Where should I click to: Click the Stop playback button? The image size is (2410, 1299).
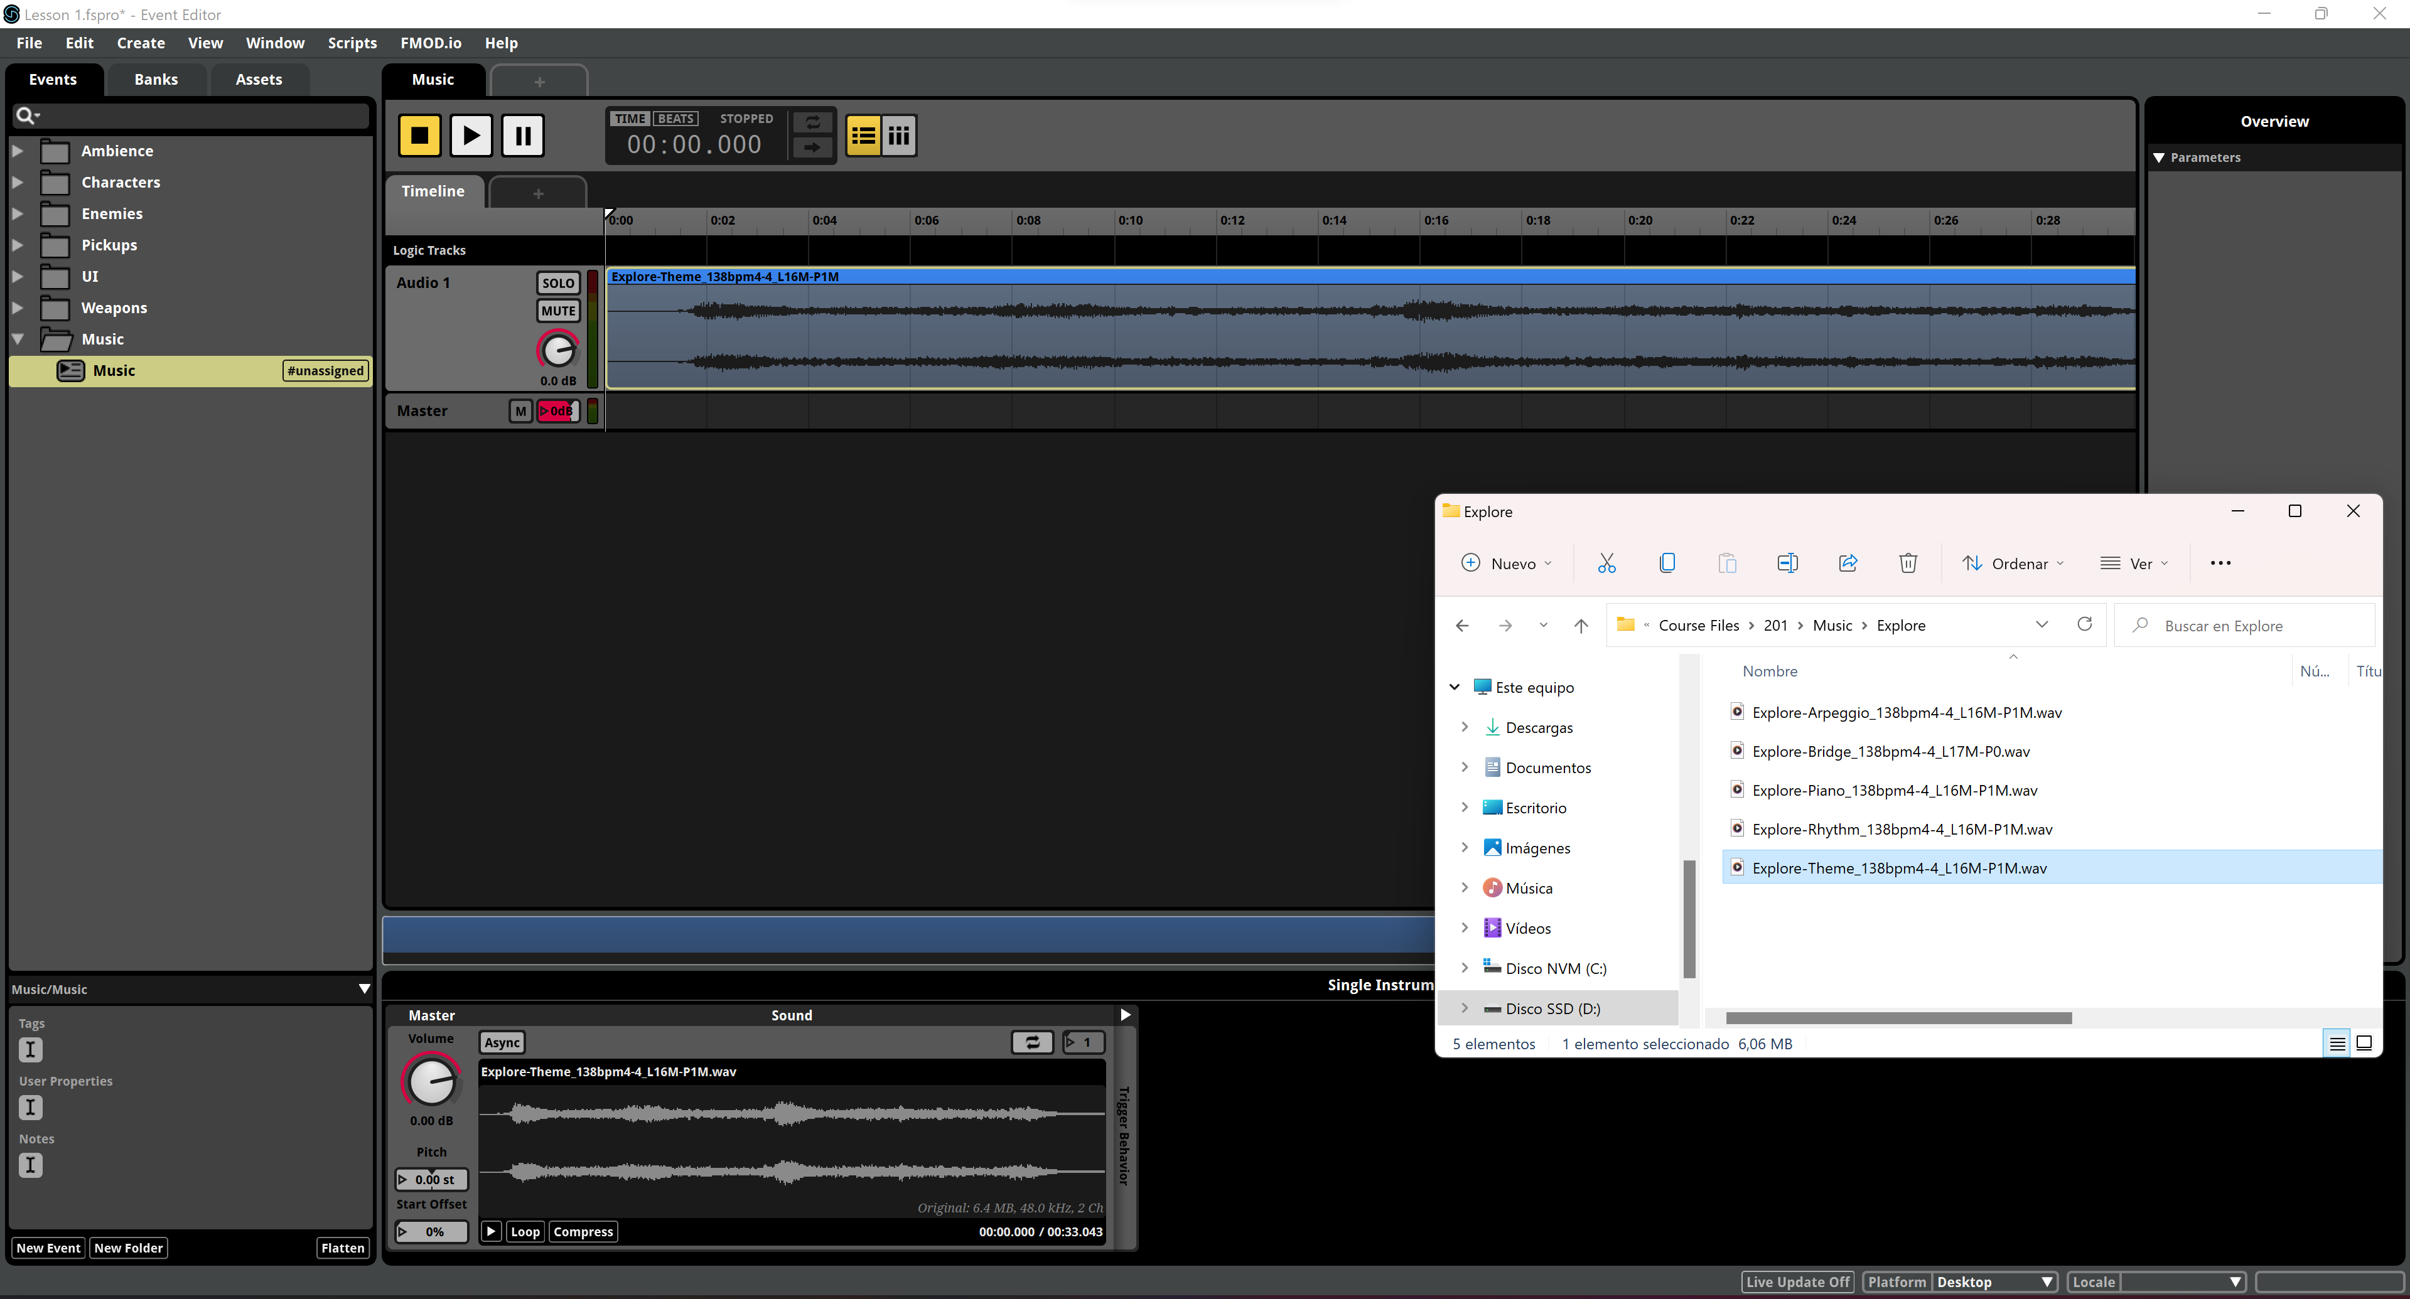coord(419,137)
